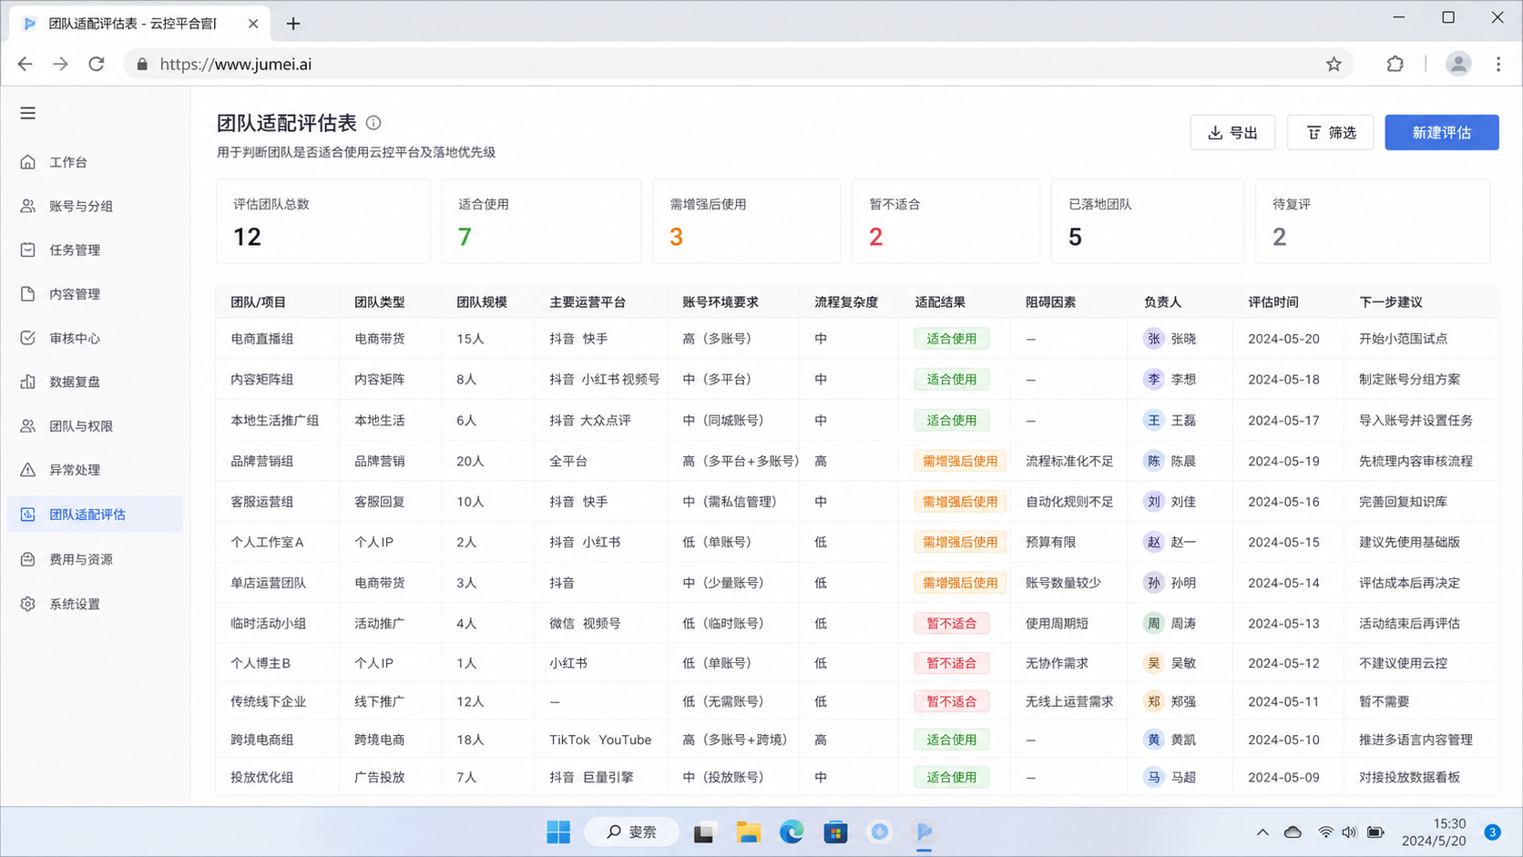Go back to previous page
Viewport: 1523px width, 857px height.
pos(26,64)
